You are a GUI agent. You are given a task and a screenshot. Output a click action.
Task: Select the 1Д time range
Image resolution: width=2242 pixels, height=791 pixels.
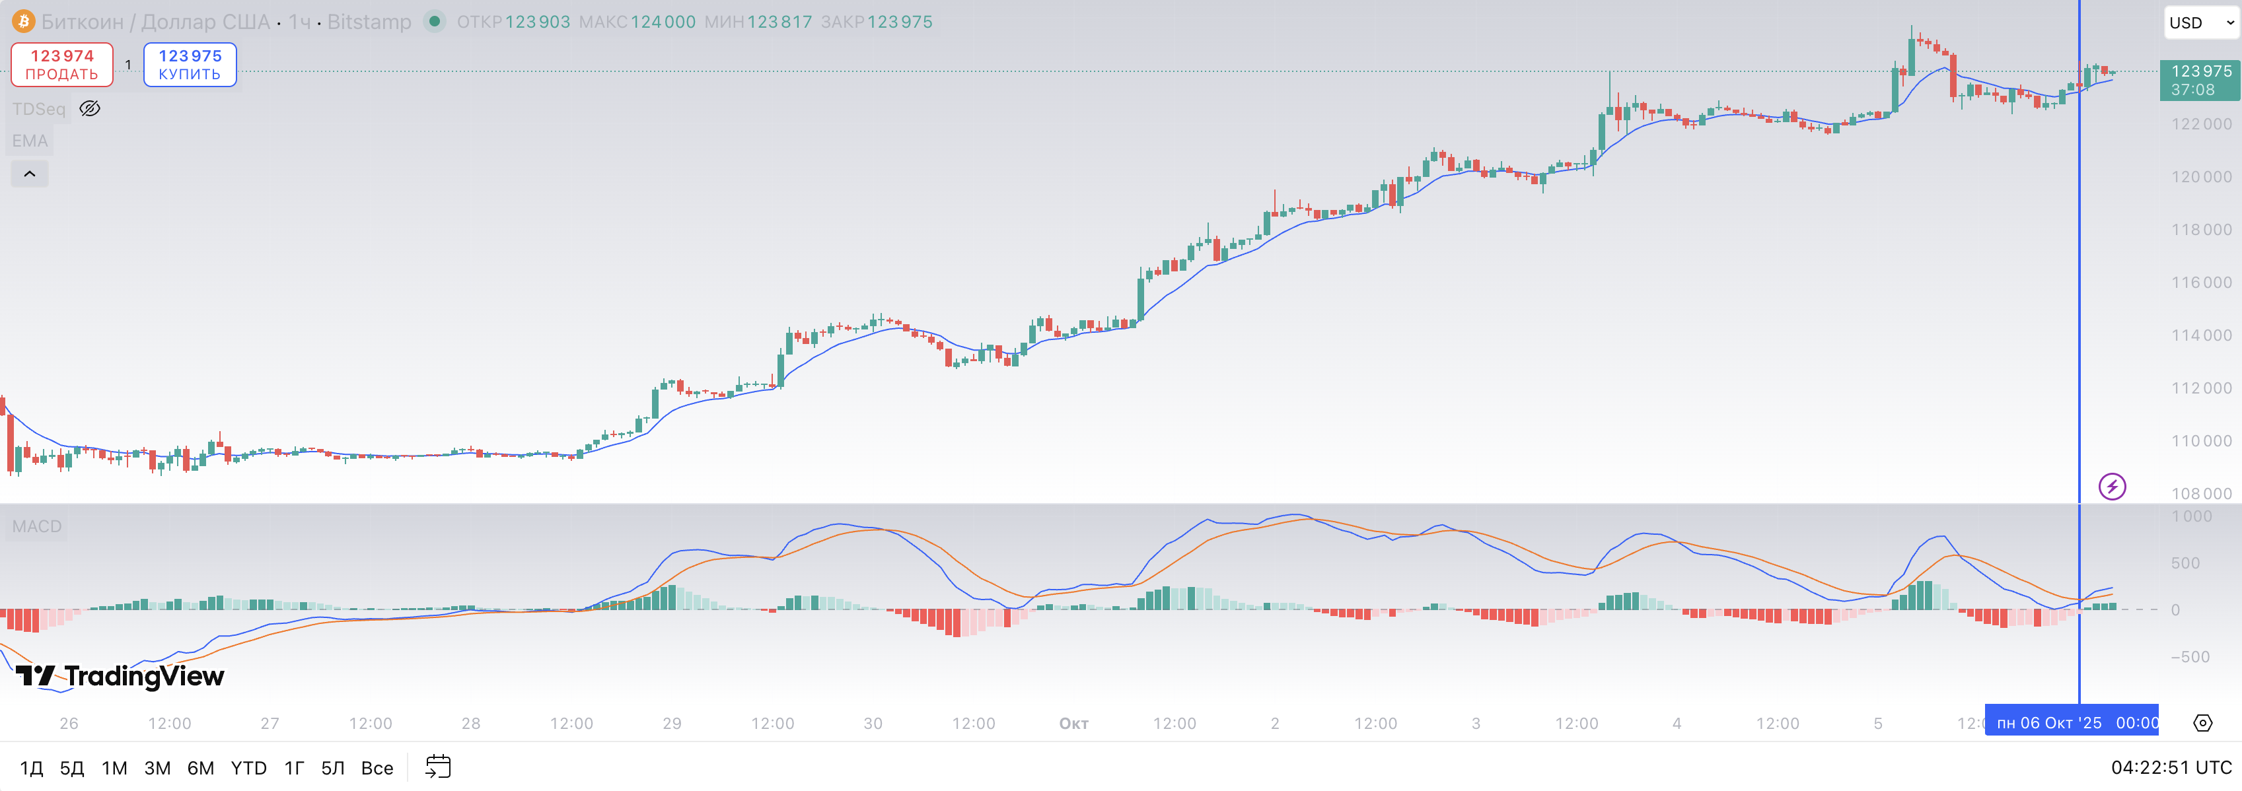point(31,767)
